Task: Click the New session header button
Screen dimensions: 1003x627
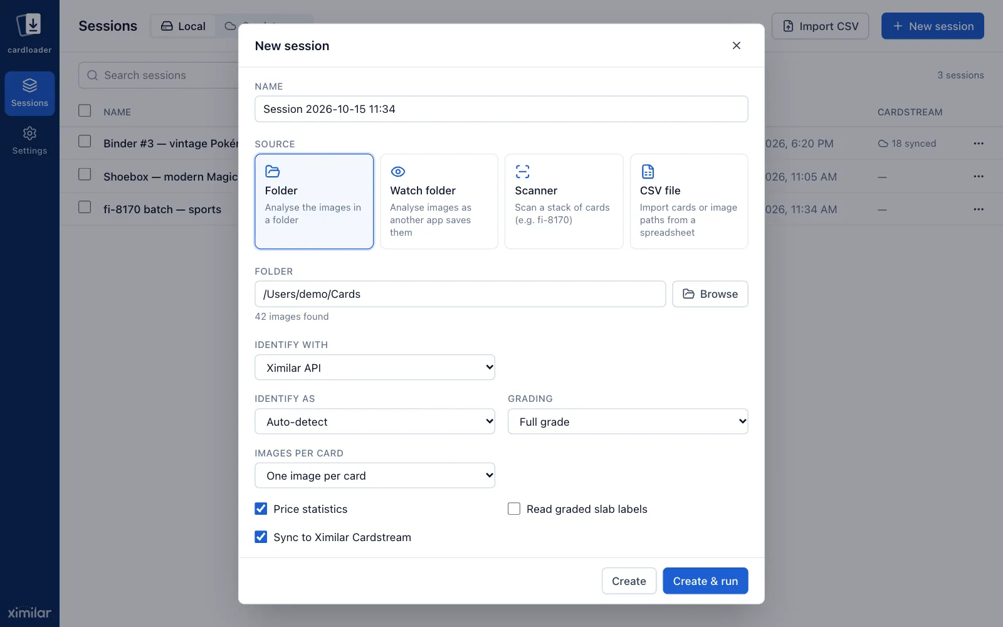Action: coord(933,26)
